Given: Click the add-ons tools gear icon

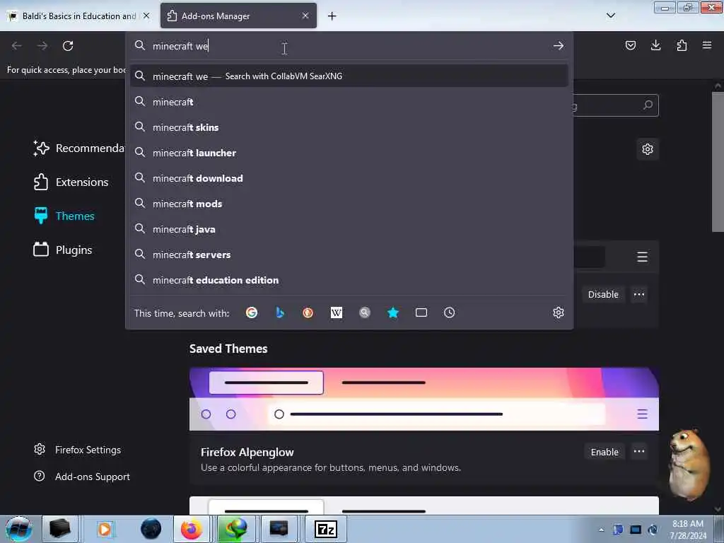Looking at the screenshot, I should click(x=648, y=149).
